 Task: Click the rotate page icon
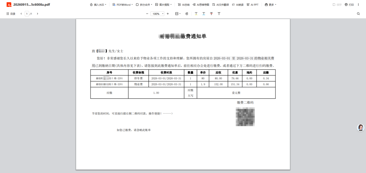point(187,14)
